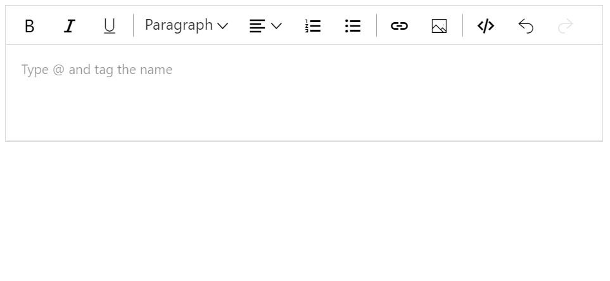Viewport: 610px width, 281px height.
Task: Click the '@' symbol in the placeholder text
Action: point(59,70)
